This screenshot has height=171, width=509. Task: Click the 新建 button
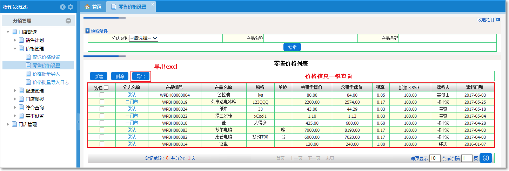pyautogui.click(x=99, y=76)
